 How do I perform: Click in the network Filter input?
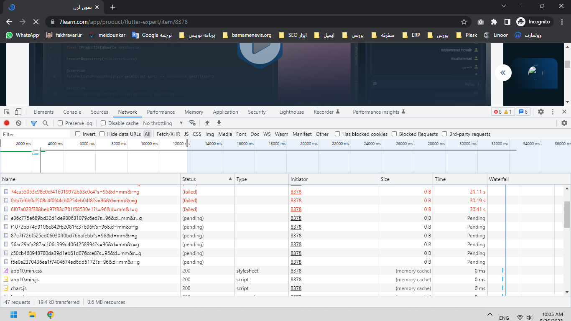(36, 134)
